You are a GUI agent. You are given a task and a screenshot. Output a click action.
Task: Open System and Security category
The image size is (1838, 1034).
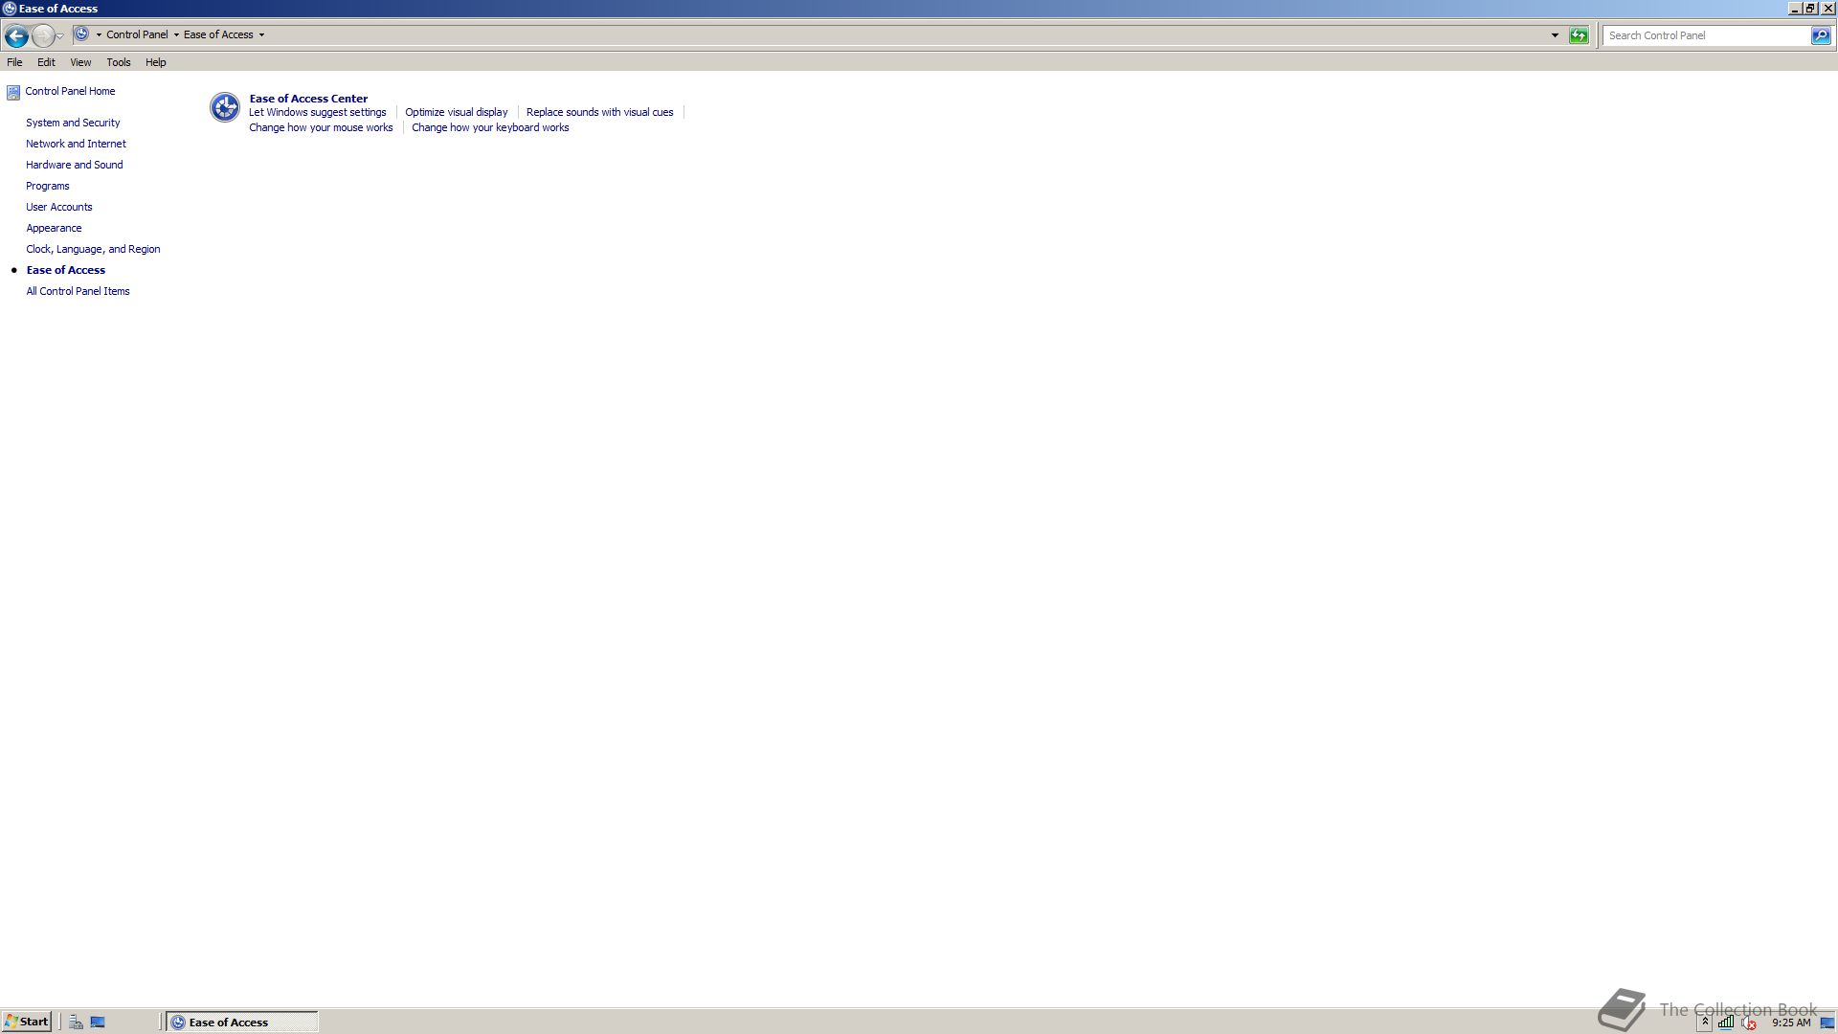click(x=73, y=123)
